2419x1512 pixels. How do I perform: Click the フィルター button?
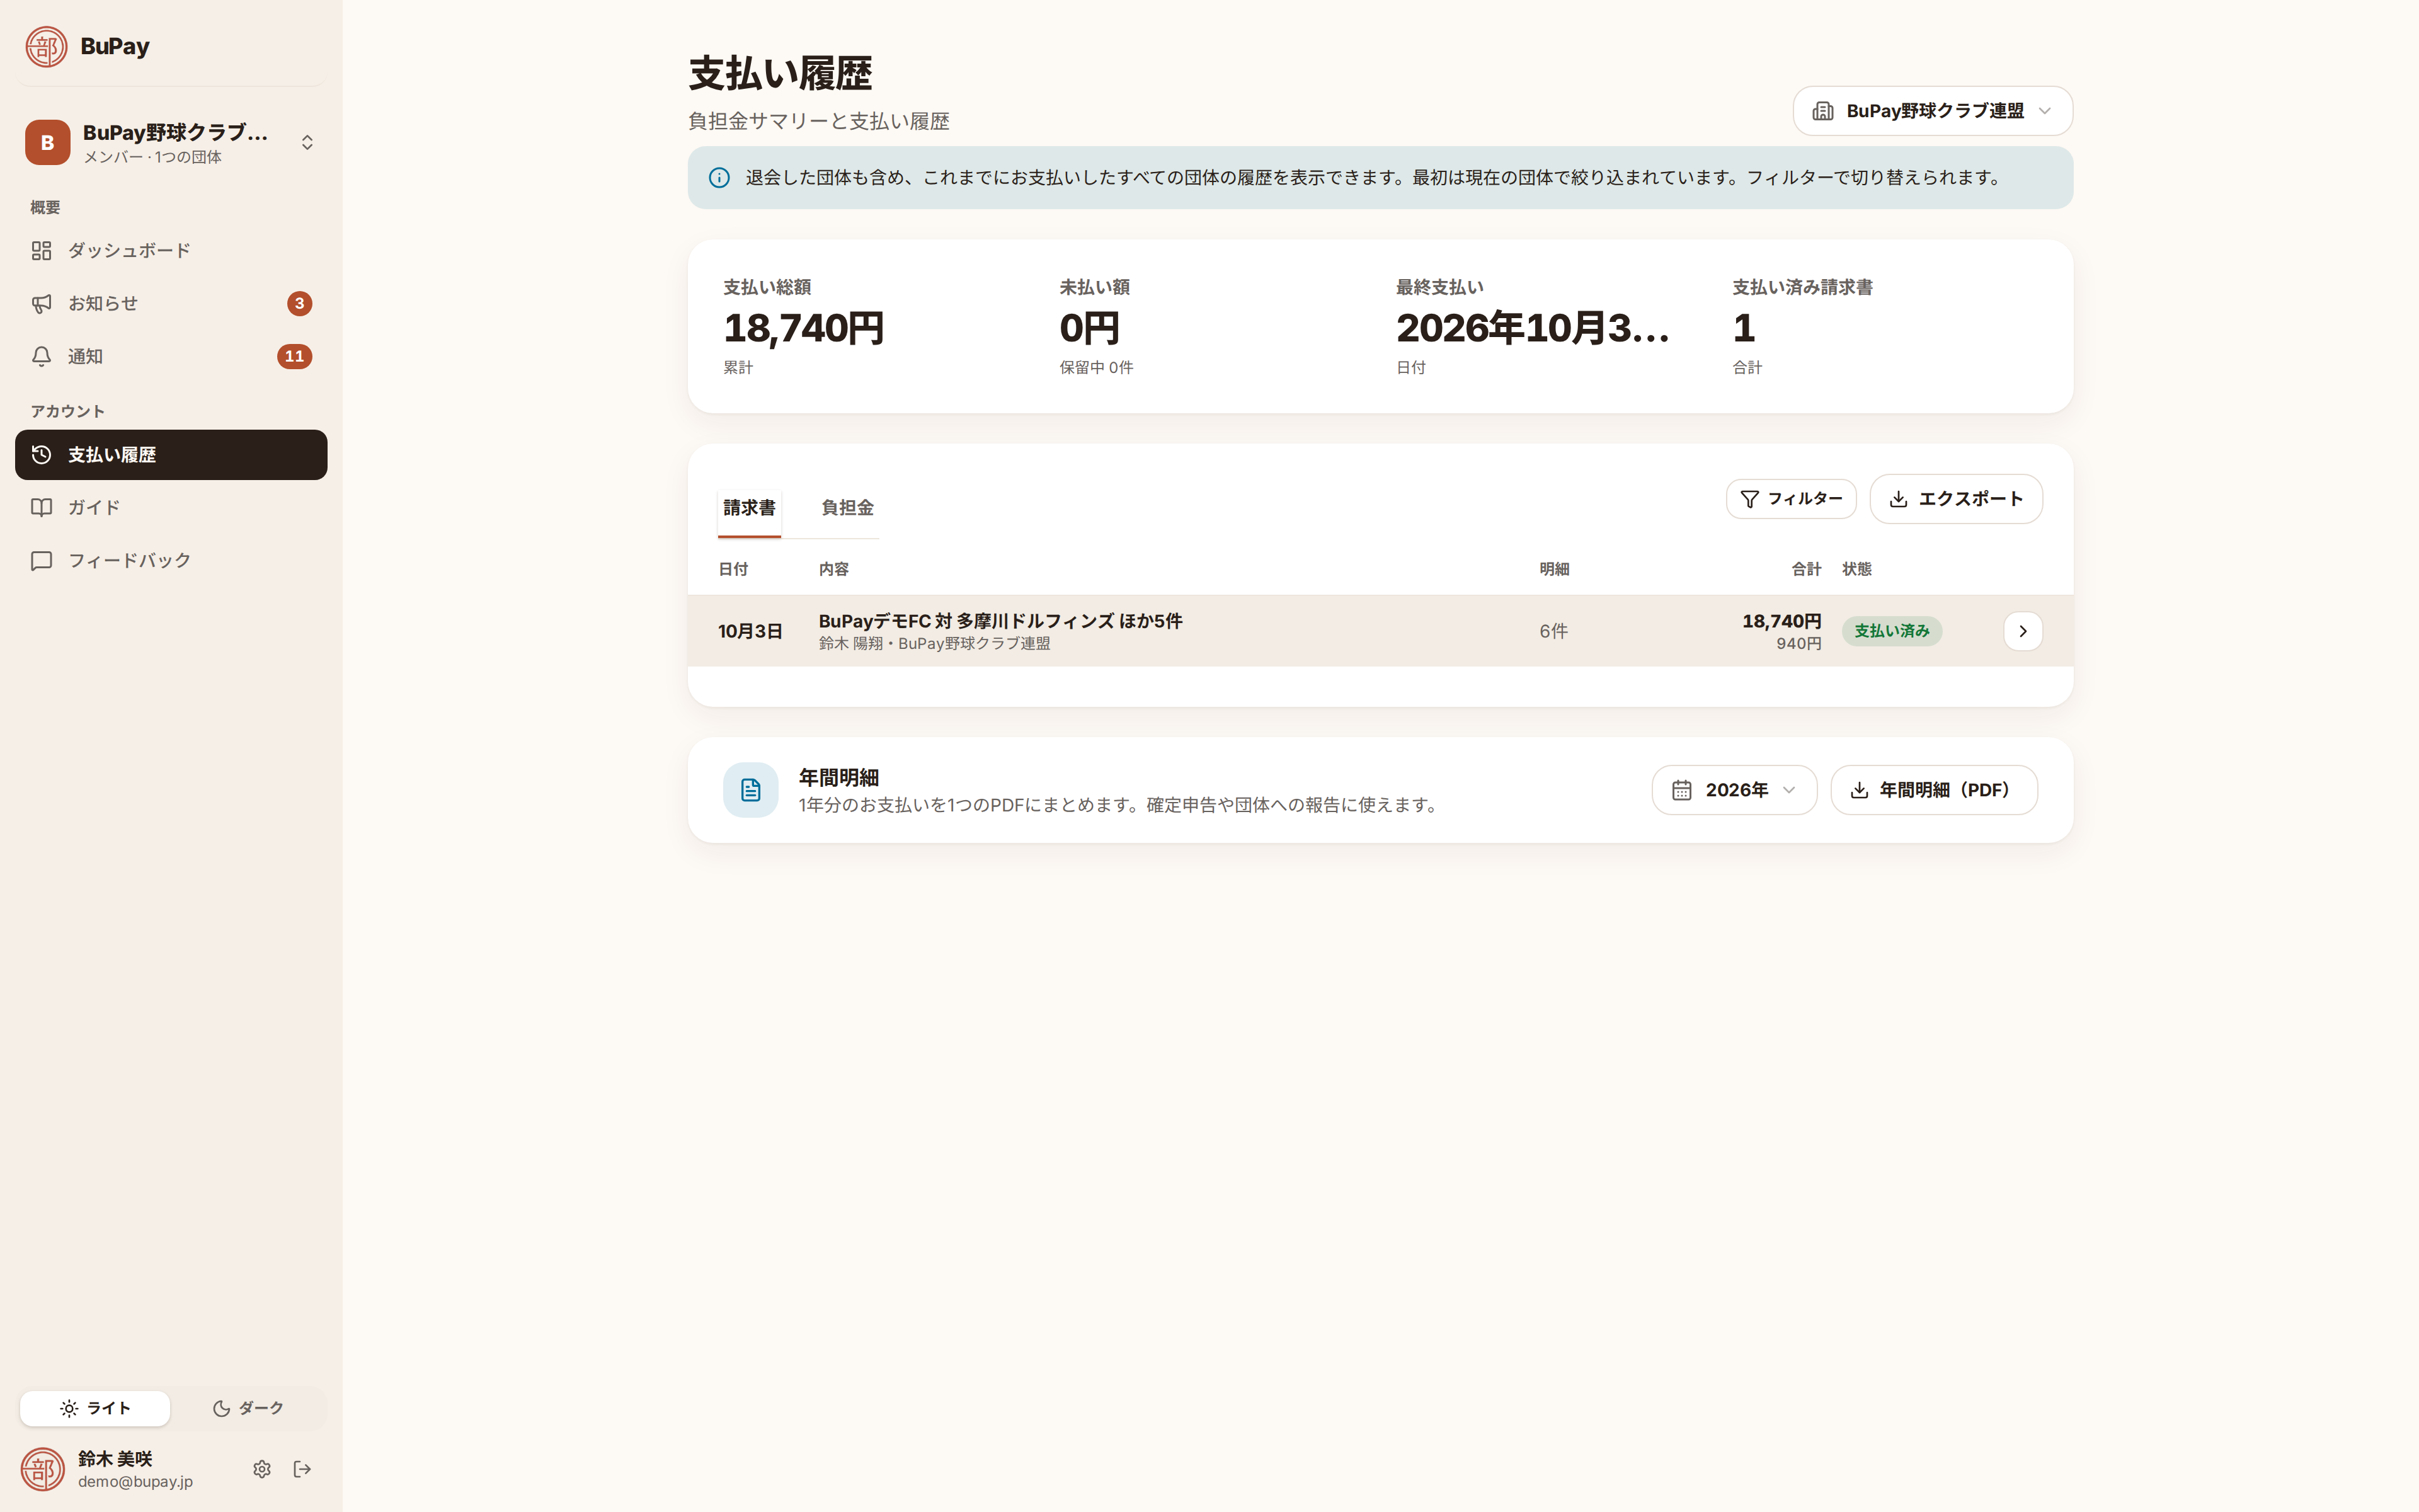click(x=1790, y=499)
